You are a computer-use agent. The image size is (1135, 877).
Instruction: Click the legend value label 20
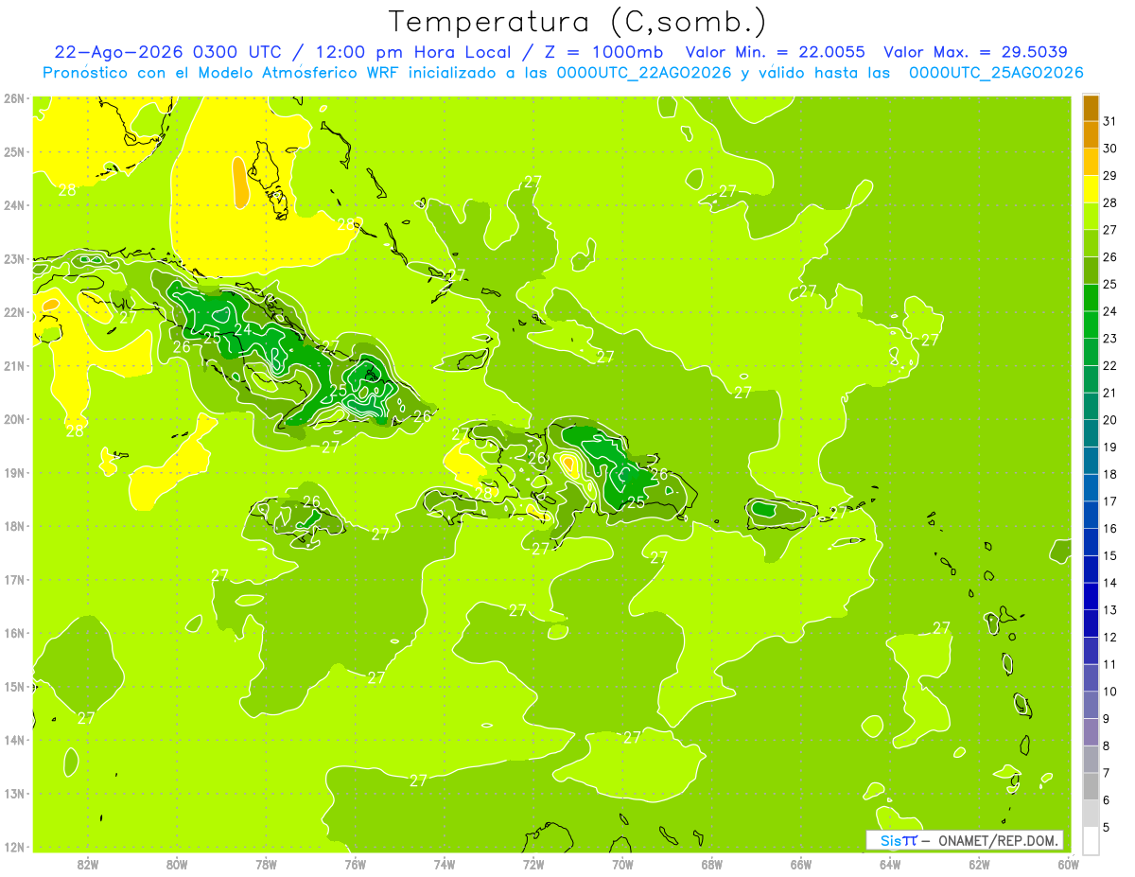1110,419
